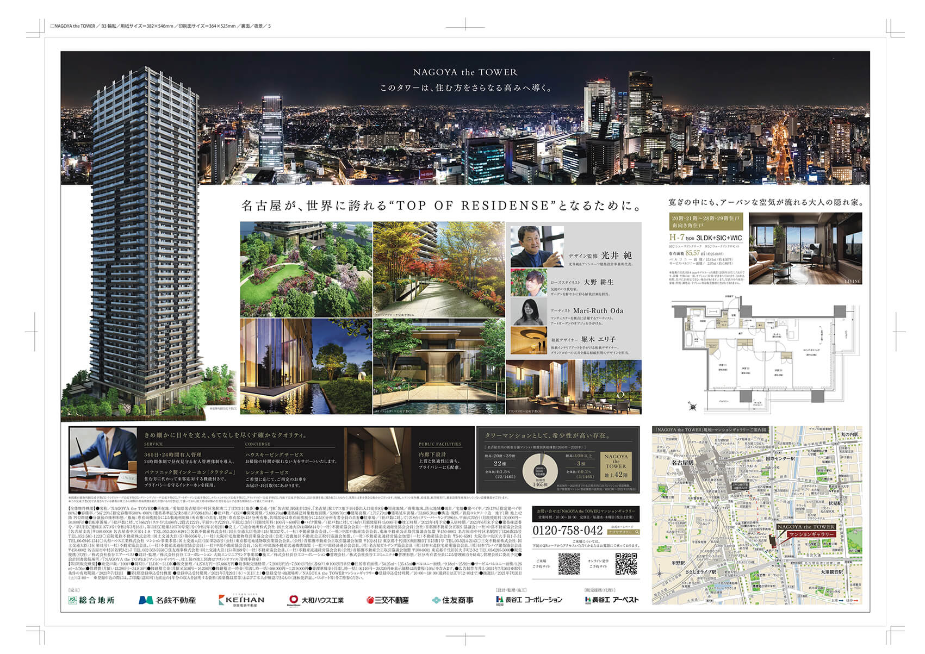Open the grand lobby image under the designer panel
The width and height of the screenshot is (925, 654).
pyautogui.click(x=574, y=387)
